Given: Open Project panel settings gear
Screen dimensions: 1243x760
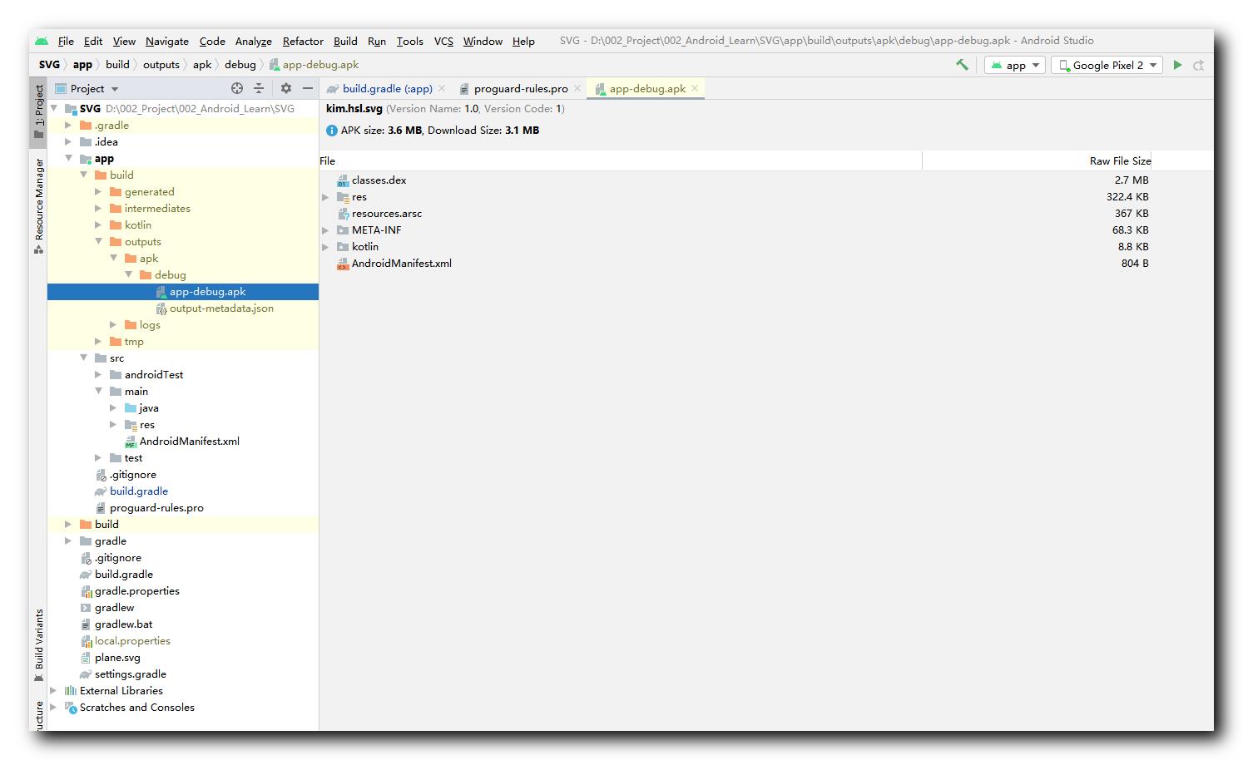Looking at the screenshot, I should point(286,88).
